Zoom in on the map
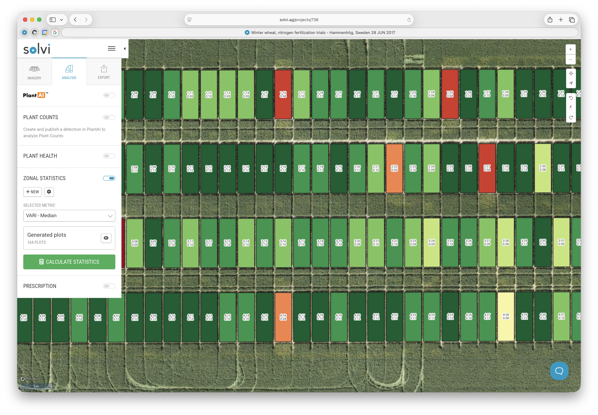 [570, 49]
